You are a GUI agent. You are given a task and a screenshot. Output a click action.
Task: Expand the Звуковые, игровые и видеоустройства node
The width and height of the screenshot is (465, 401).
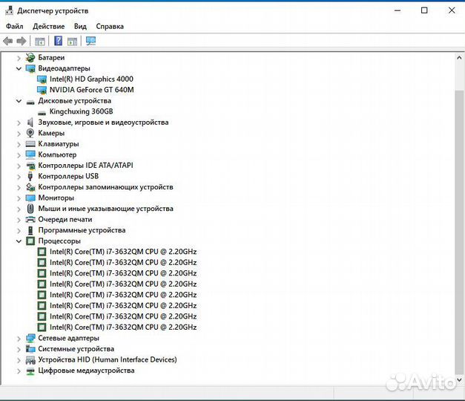[19, 123]
